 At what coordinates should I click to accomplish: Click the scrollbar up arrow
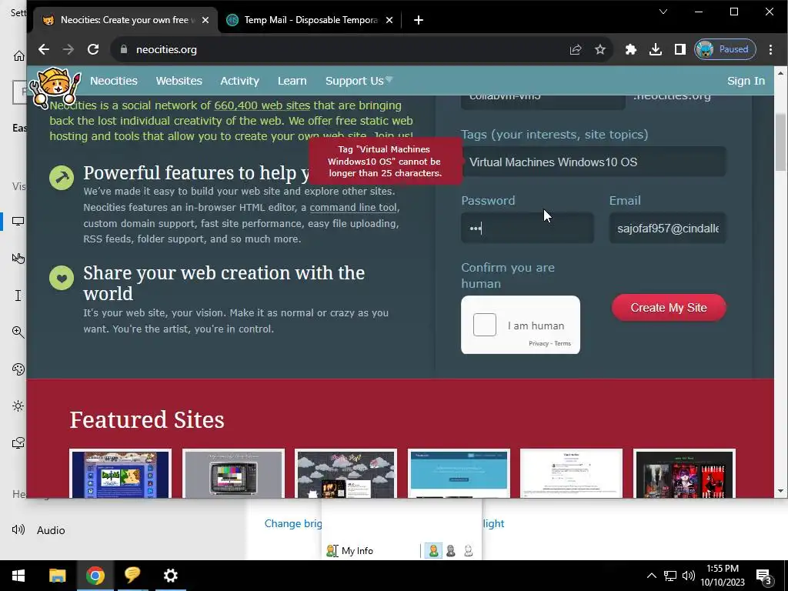(x=780, y=73)
